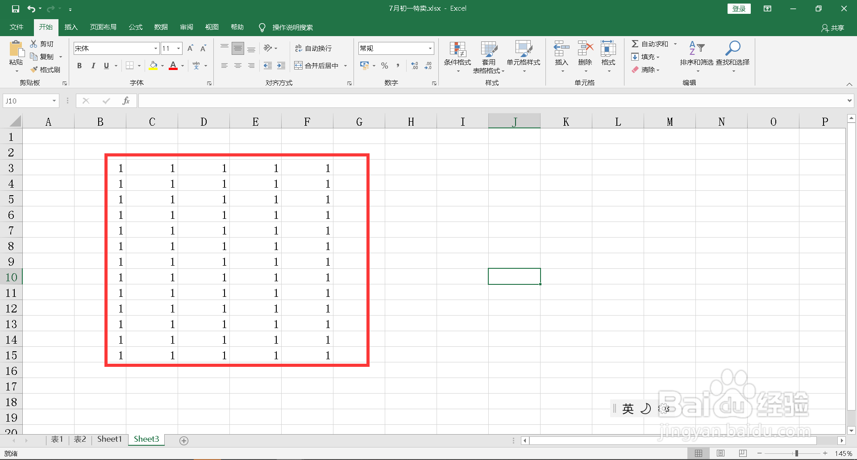Open the File (文件) tab

(17, 27)
